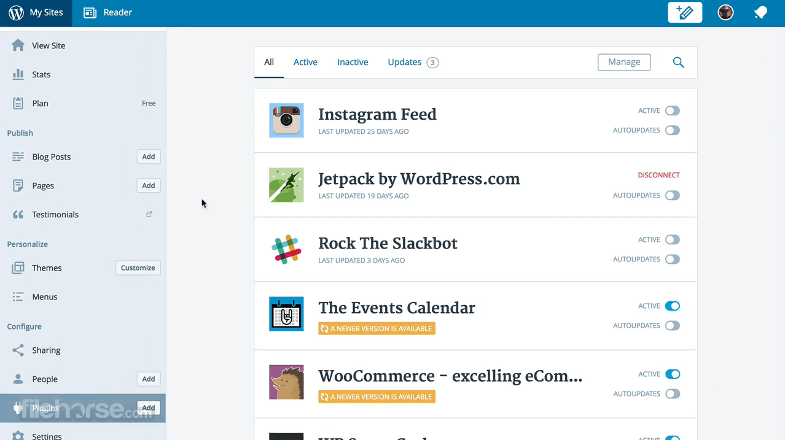Screen dimensions: 785x440
Task: Toggle autoupdates for Rock The Slackbot
Action: (673, 260)
